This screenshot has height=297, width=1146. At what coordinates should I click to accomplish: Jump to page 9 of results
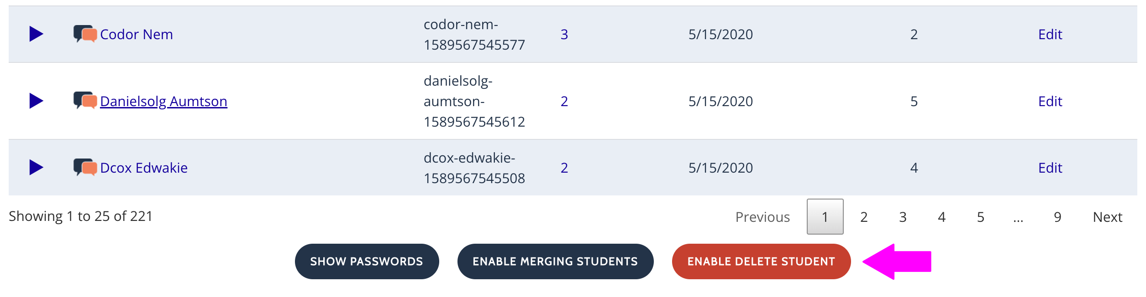pos(1057,217)
